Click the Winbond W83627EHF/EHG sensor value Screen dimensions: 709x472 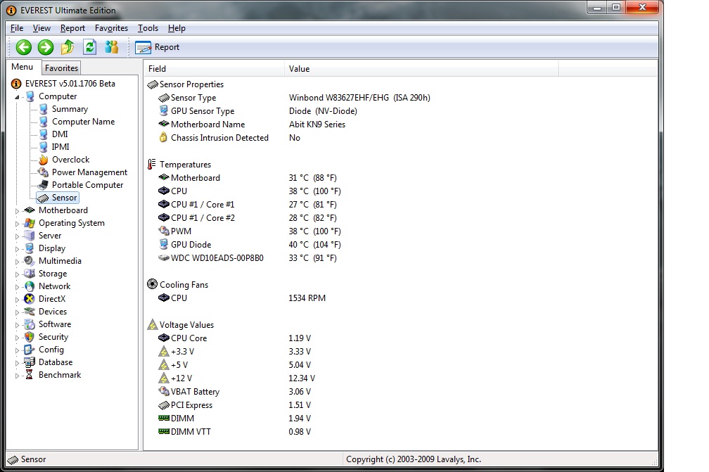[359, 98]
